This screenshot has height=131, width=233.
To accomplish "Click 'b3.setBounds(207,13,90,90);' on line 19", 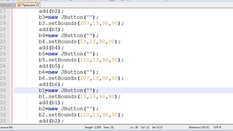I will coord(81,23).
